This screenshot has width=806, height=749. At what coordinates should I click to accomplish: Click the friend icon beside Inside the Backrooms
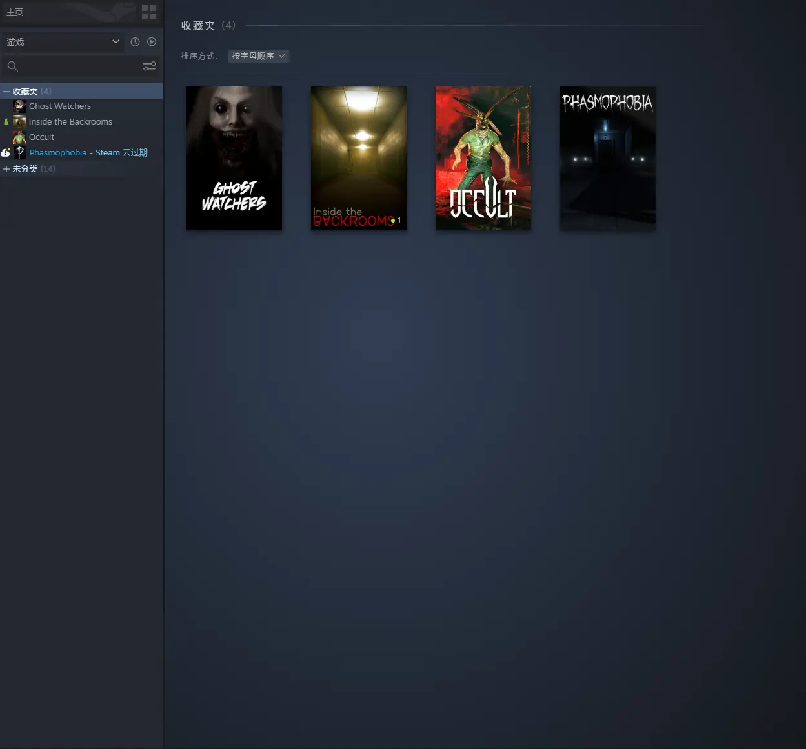click(x=6, y=121)
